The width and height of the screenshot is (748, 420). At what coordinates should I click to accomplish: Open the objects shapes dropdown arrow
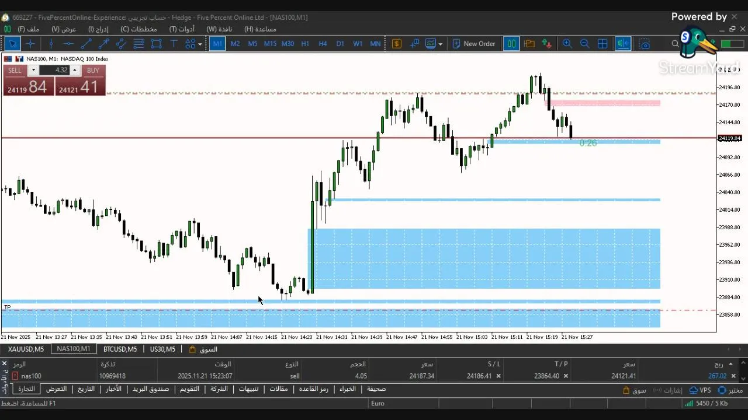click(x=200, y=44)
